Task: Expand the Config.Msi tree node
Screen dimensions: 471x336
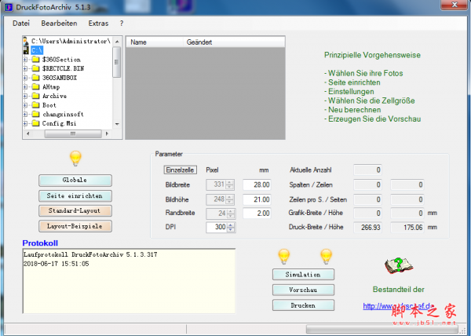Action: coord(26,123)
